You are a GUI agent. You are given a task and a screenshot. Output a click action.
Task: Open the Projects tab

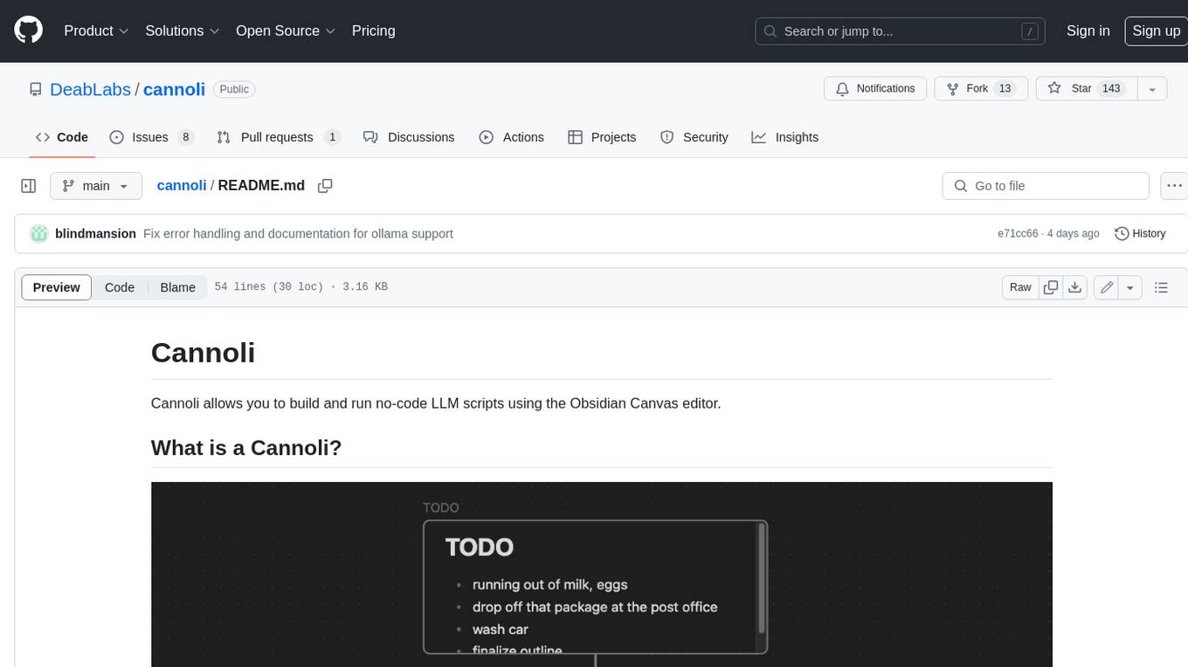click(x=602, y=137)
